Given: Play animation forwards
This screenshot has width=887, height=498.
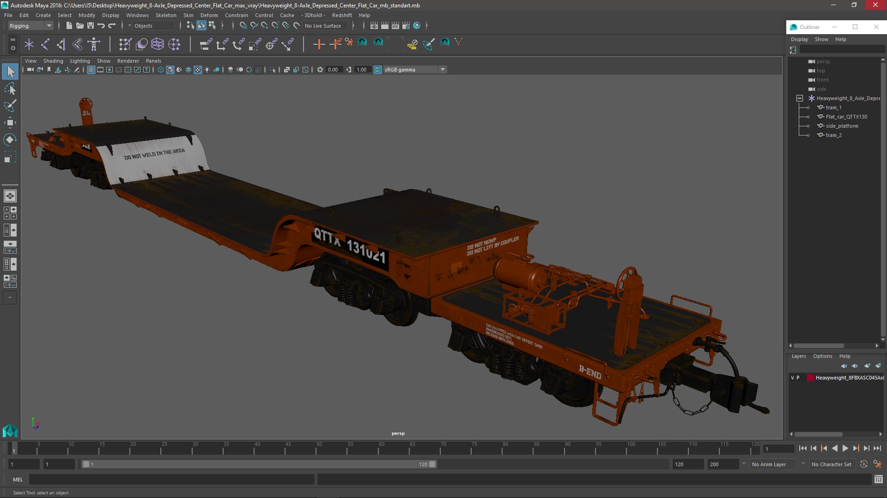Looking at the screenshot, I should [845, 448].
